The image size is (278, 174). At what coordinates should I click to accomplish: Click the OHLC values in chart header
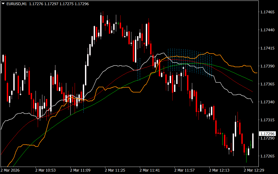tap(59, 4)
